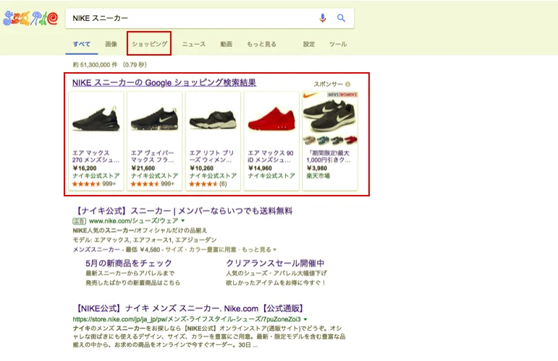558x361 pixels.
Task: Click the エア マックス 270 shoe image
Action: (x=96, y=119)
